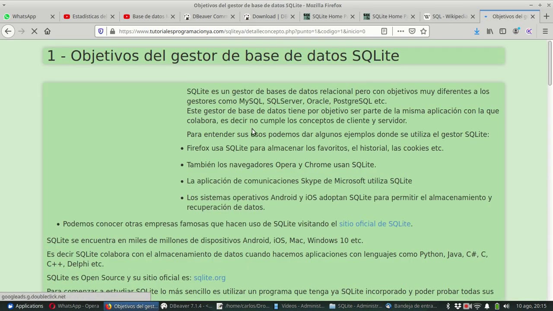Open the Applications menu in taskbar
Screen dimensions: 553x311
tap(25, 306)
